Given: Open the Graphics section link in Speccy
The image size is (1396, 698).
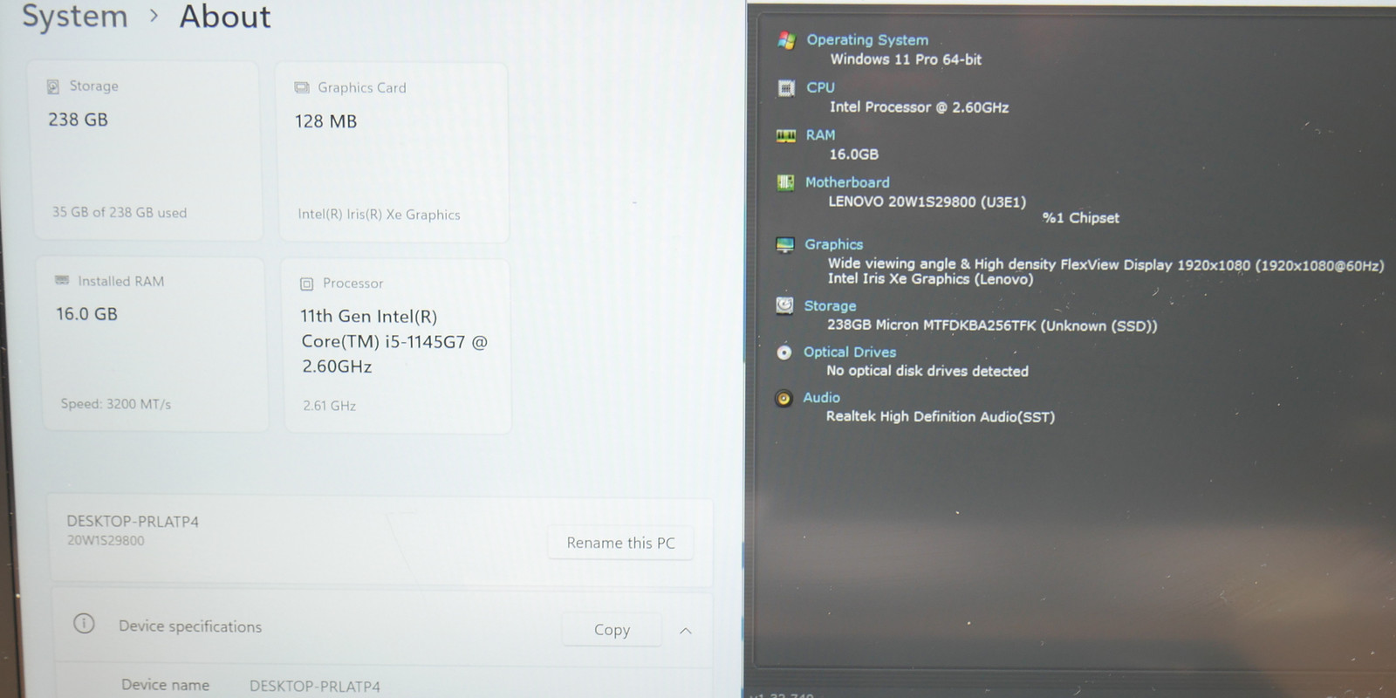Looking at the screenshot, I should [833, 245].
